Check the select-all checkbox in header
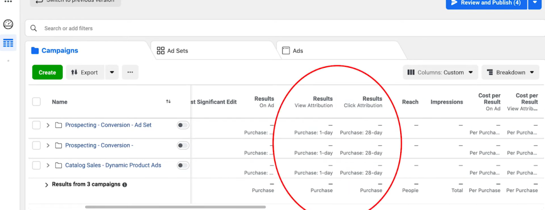545x210 pixels. pos(37,101)
